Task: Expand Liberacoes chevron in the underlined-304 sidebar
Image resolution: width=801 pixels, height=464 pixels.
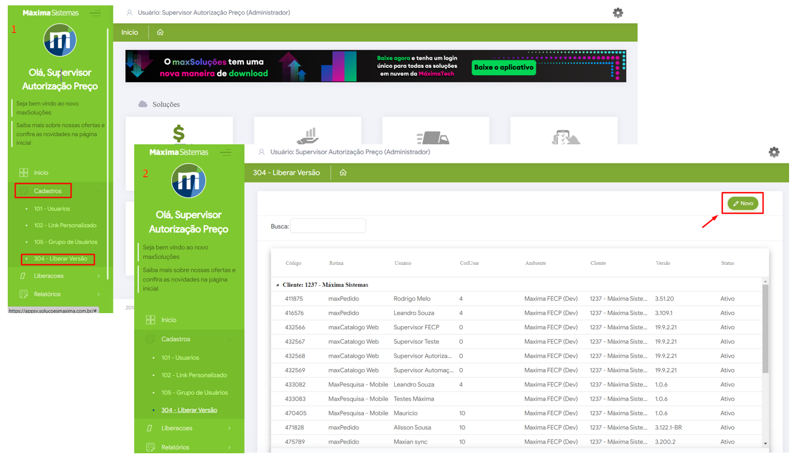Action: pyautogui.click(x=230, y=428)
